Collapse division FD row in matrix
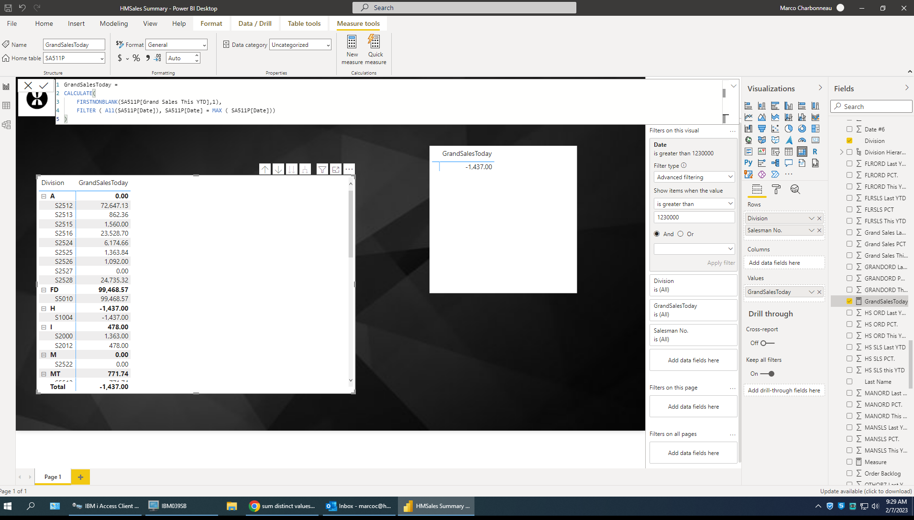The height and width of the screenshot is (520, 914). click(44, 290)
